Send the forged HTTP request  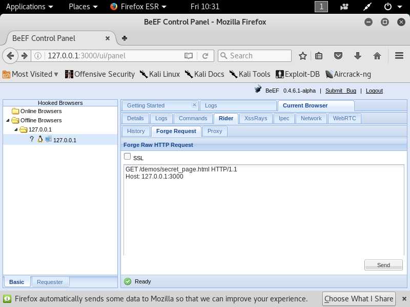pyautogui.click(x=383, y=265)
